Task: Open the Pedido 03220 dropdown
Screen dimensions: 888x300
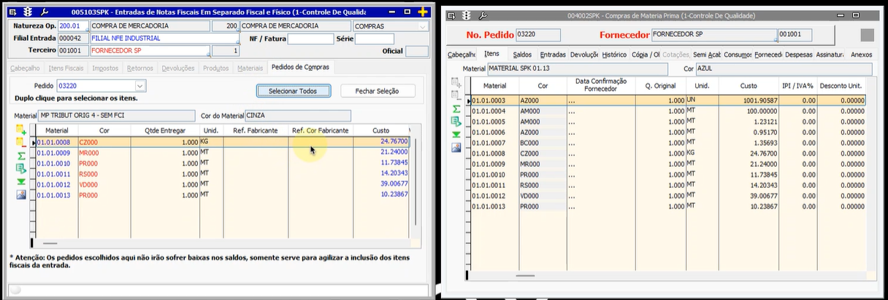Action: click(140, 86)
